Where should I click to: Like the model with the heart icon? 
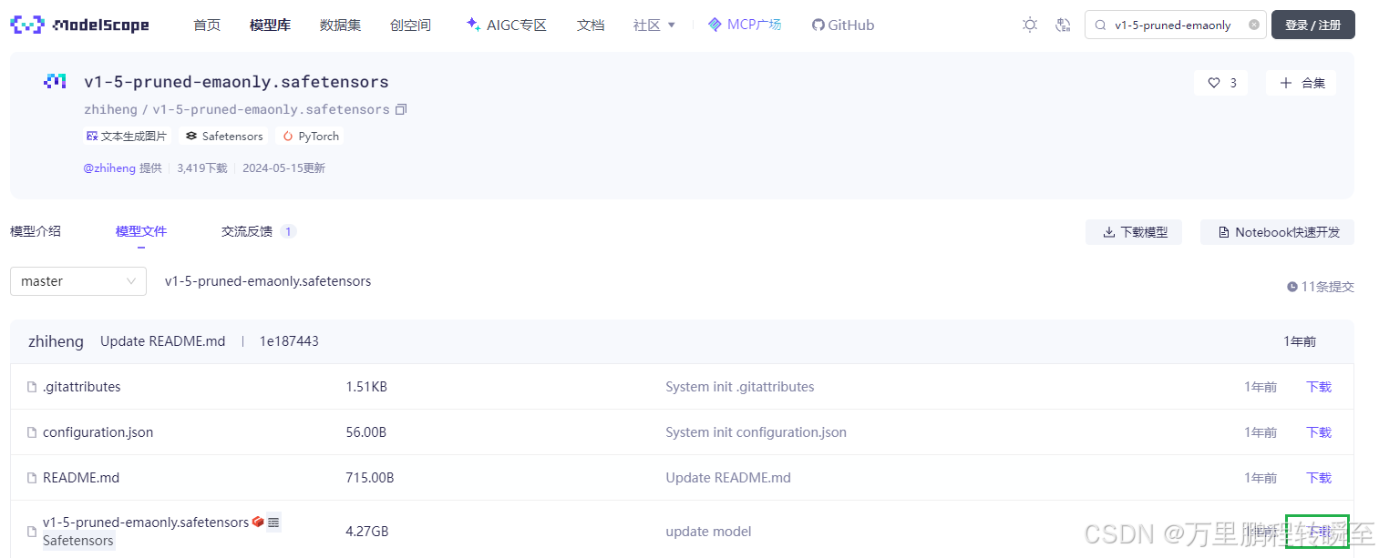pyautogui.click(x=1214, y=83)
